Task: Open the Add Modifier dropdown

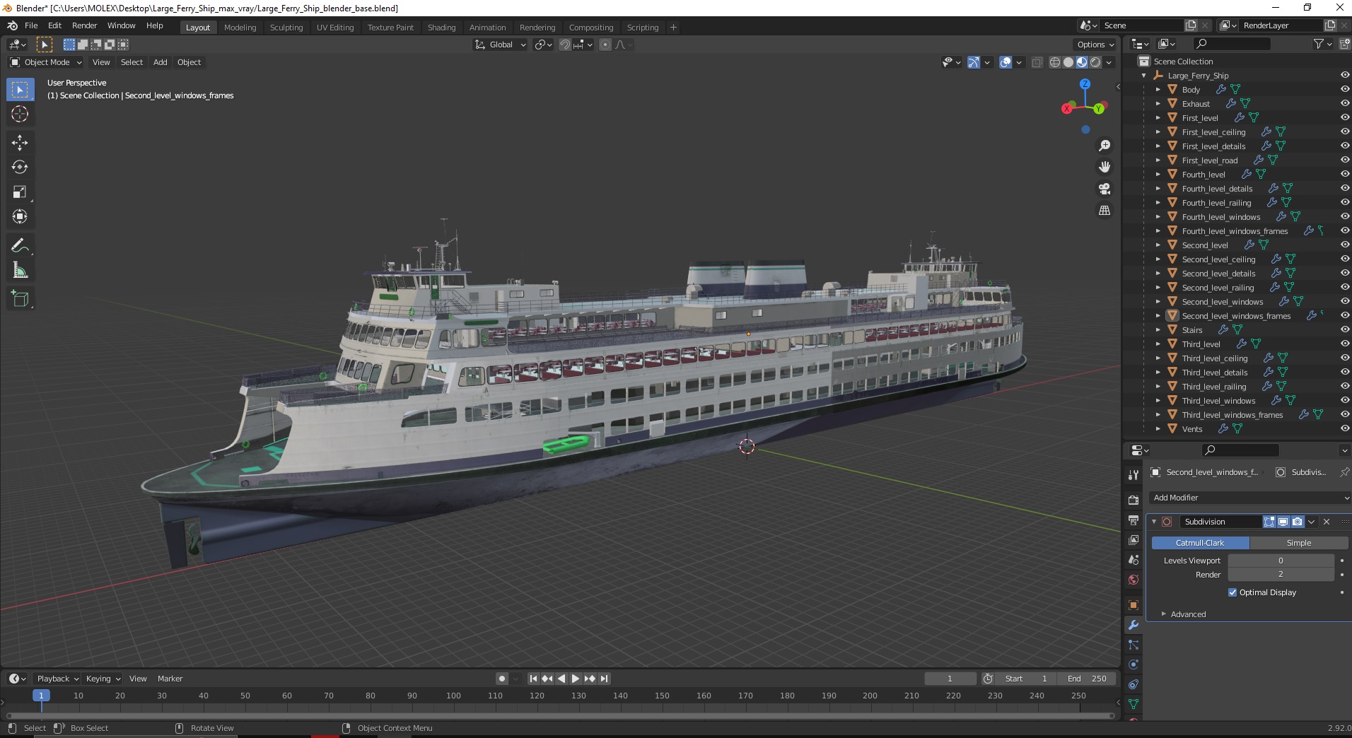Action: (1249, 498)
